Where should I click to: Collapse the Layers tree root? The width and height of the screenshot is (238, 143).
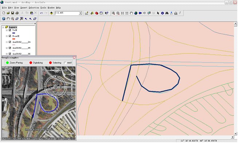pos(3,27)
